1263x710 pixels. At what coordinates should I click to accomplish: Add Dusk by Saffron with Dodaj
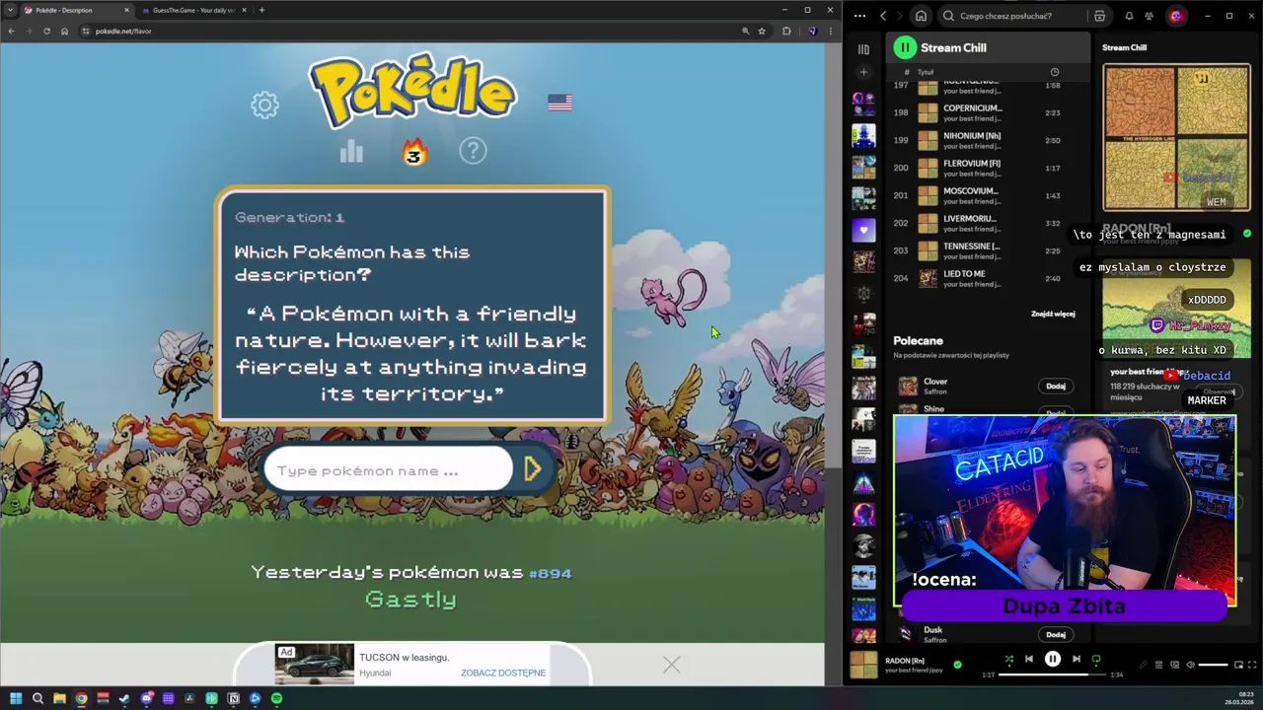point(1056,634)
